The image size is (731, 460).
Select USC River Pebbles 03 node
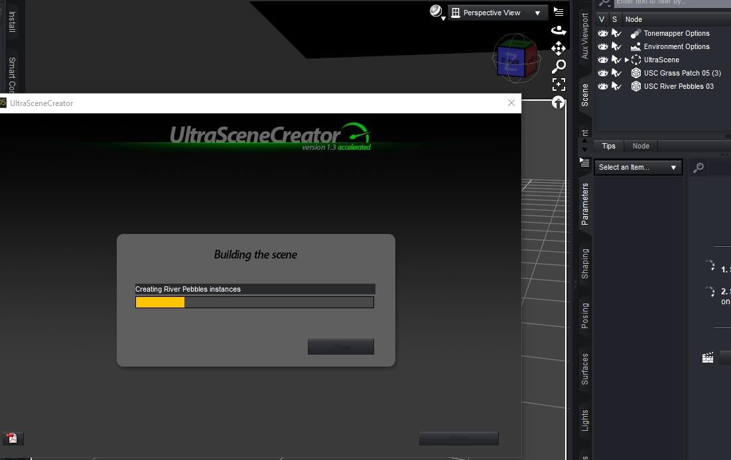(x=679, y=86)
